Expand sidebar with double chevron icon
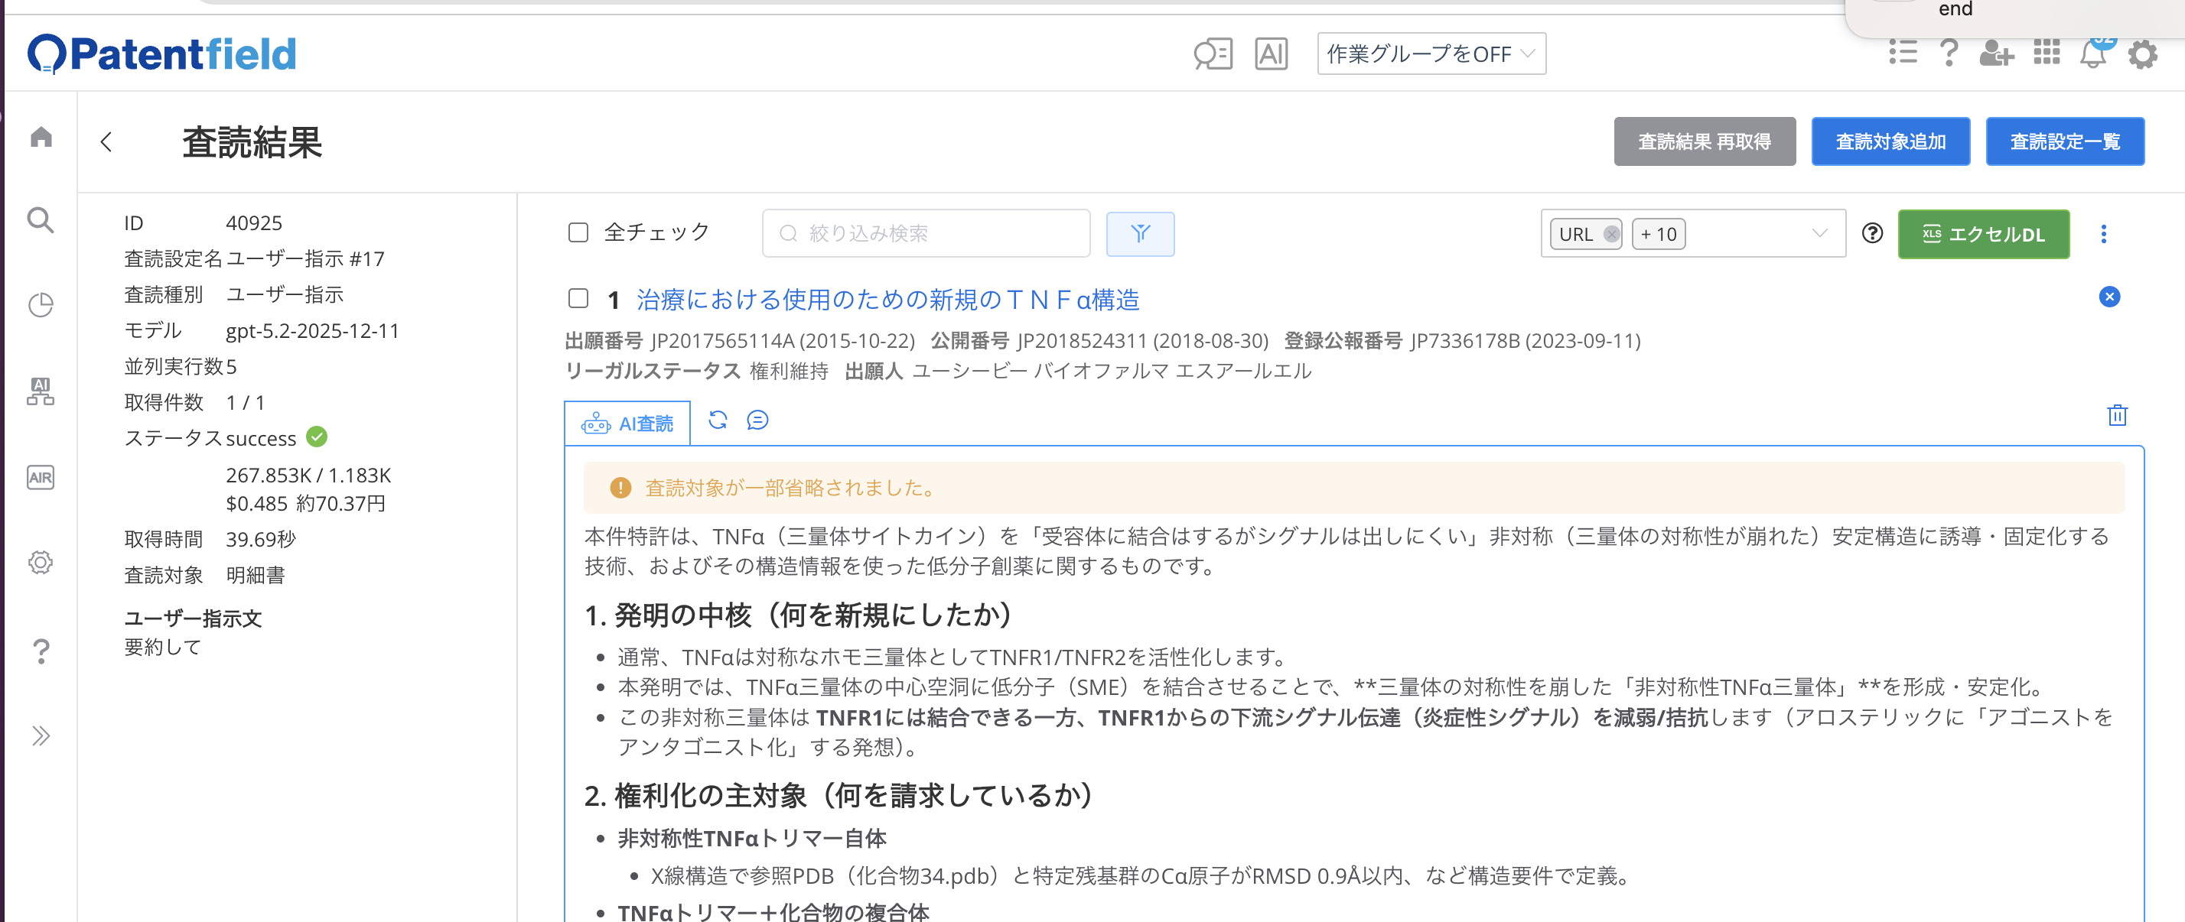This screenshot has width=2185, height=922. 41,735
